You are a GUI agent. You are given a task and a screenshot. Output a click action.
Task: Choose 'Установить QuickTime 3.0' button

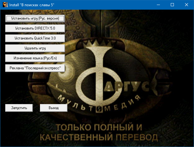coord(35,38)
